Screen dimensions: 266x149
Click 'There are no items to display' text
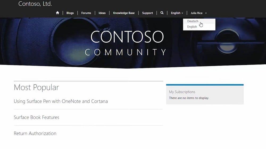(189, 98)
